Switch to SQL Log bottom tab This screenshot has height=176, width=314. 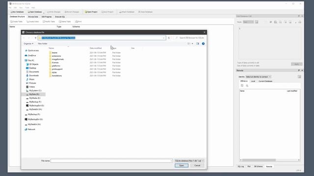[241, 166]
